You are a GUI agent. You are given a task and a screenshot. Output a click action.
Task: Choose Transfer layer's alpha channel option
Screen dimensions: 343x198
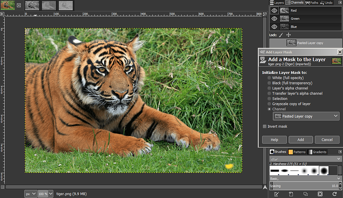(269, 93)
